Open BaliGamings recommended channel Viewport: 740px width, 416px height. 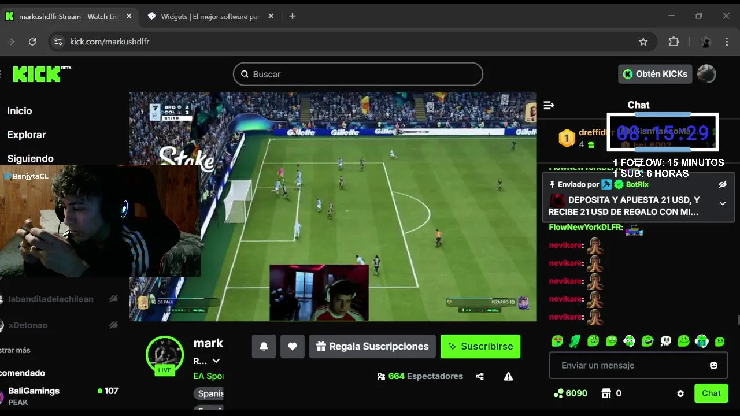(x=60, y=396)
